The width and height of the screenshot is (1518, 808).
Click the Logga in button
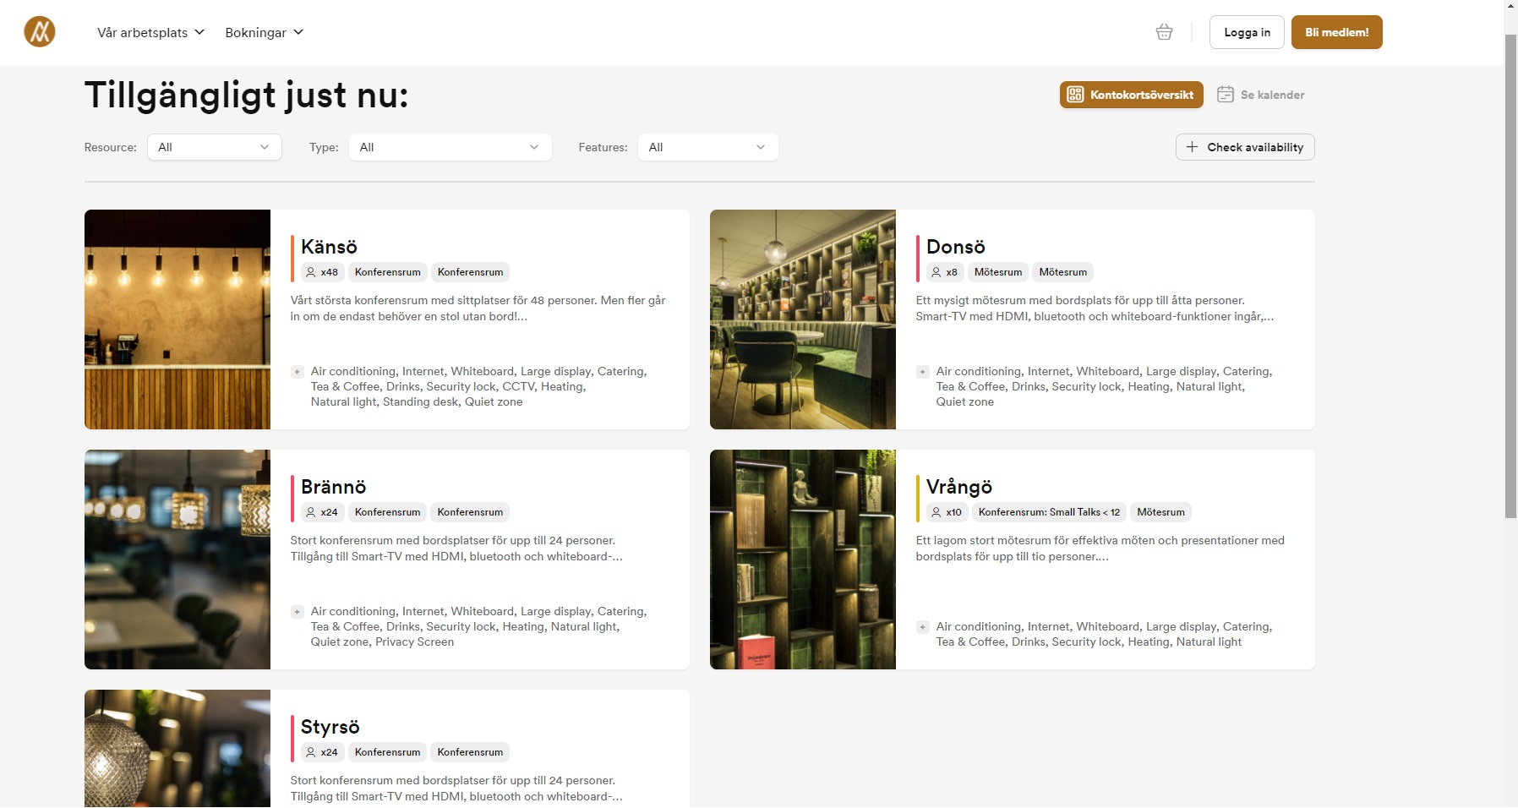pos(1247,32)
